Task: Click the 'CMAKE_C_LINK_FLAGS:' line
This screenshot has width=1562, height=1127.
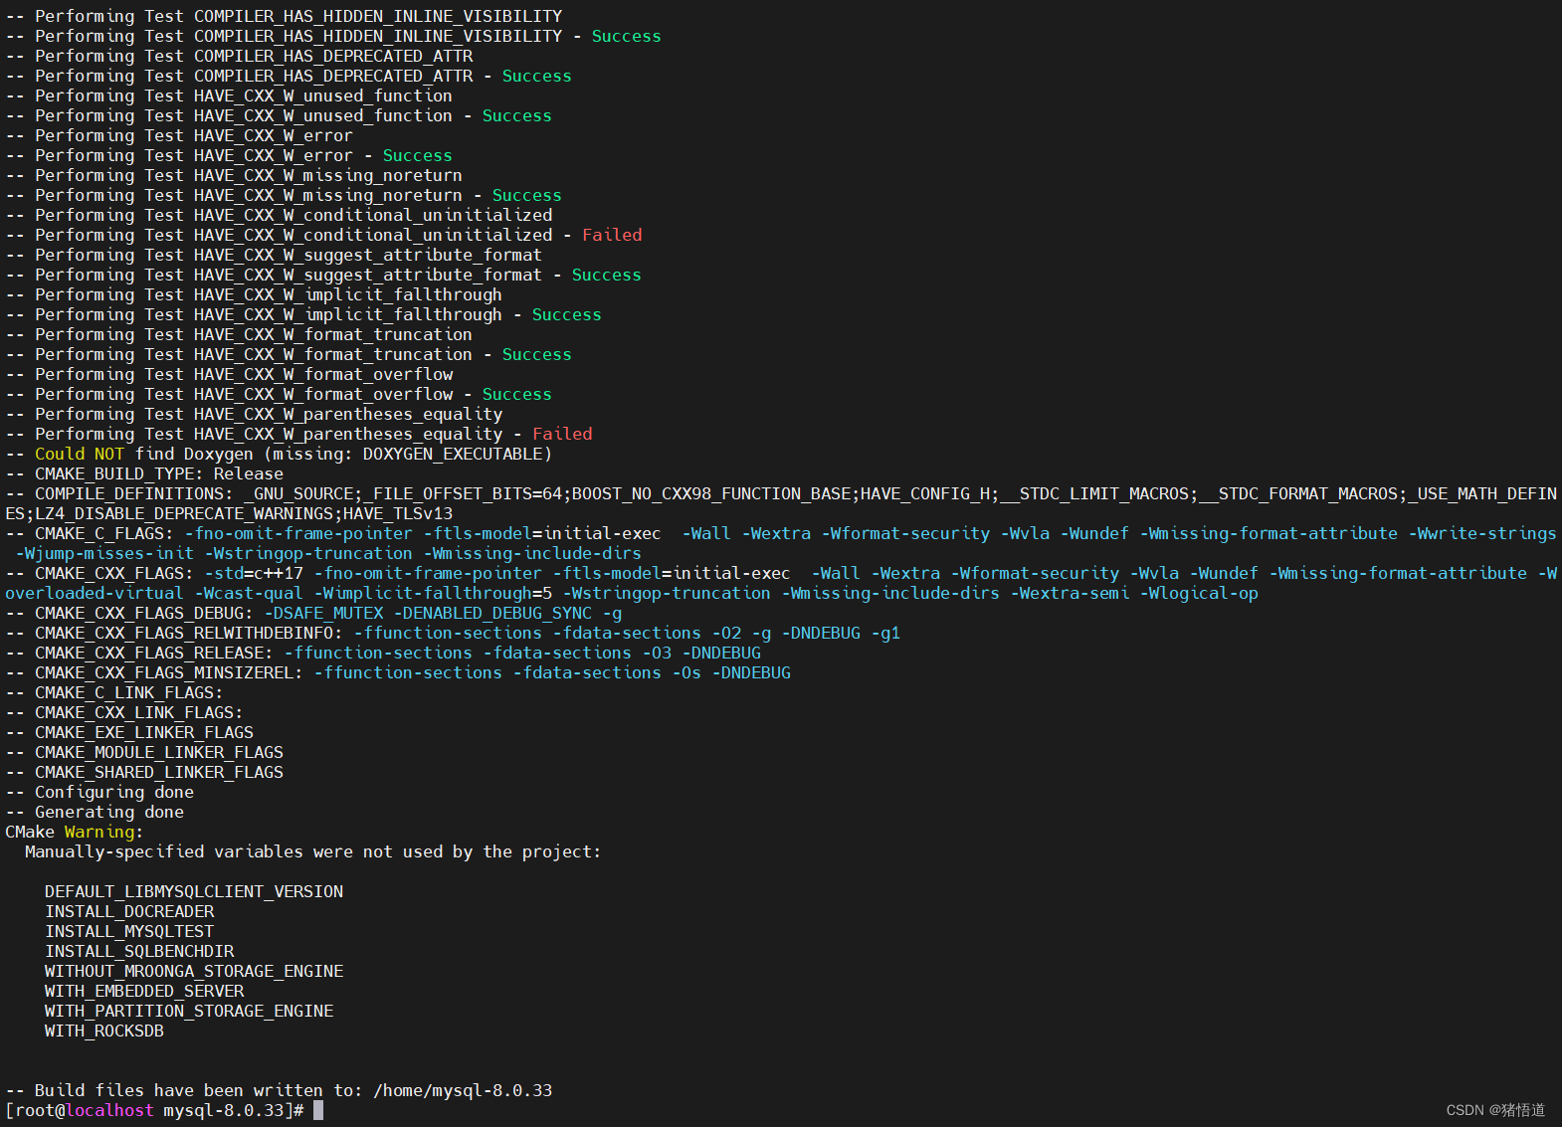Action: coord(129,692)
